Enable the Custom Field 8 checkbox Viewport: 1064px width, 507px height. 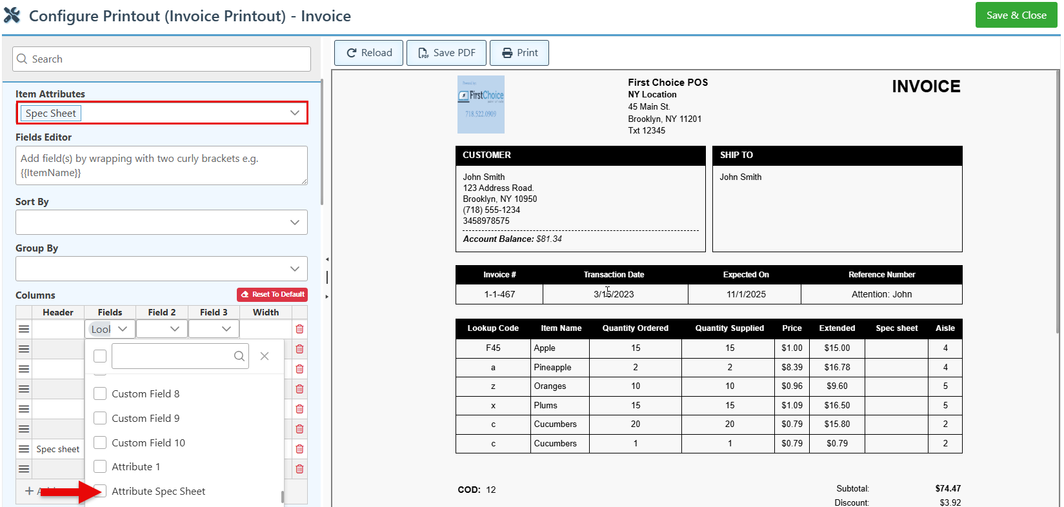(x=100, y=393)
